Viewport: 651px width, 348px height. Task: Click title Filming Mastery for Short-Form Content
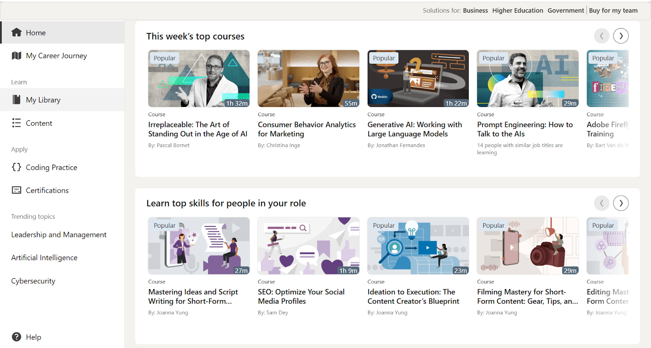tap(527, 296)
